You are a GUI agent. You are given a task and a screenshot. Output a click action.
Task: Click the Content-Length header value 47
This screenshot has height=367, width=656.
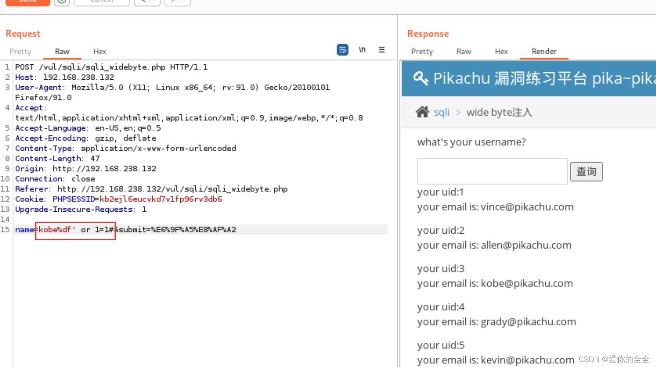point(95,159)
